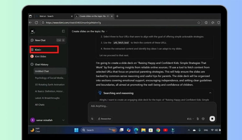Open the weather widget showing 74°F
Viewport: 242px width, 140px height.
tap(35, 130)
